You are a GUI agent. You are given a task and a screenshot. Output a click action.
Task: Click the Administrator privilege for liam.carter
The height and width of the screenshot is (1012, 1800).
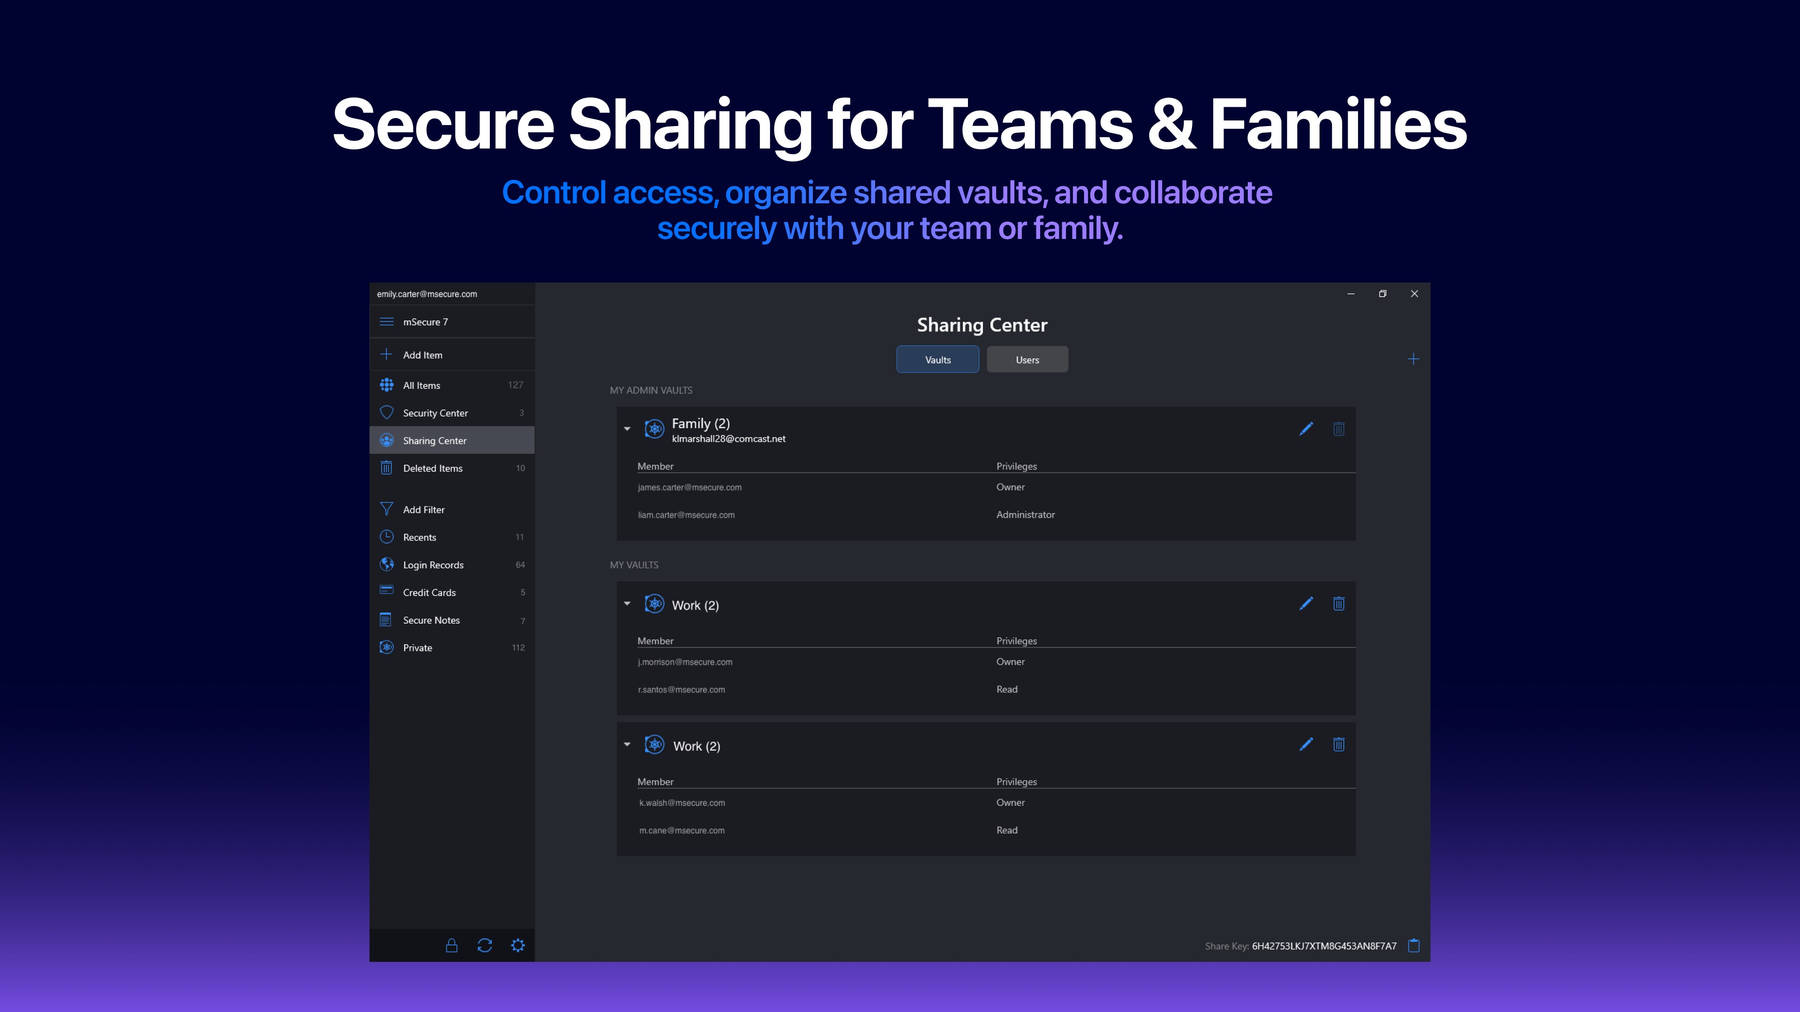coord(1025,515)
